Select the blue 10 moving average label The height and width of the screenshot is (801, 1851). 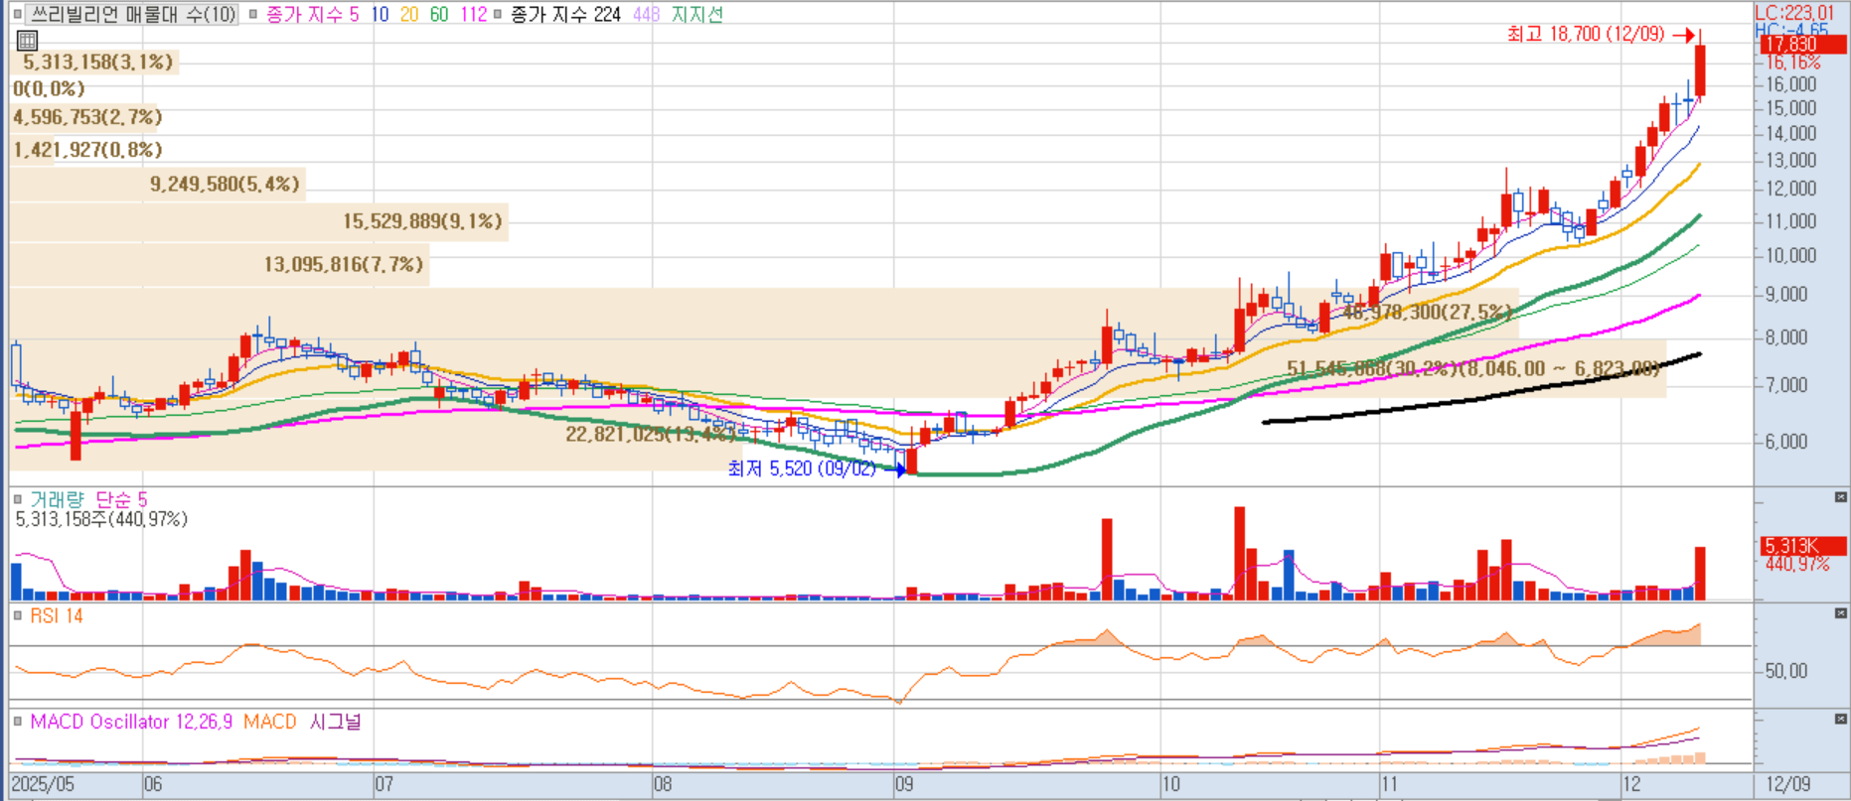(380, 15)
